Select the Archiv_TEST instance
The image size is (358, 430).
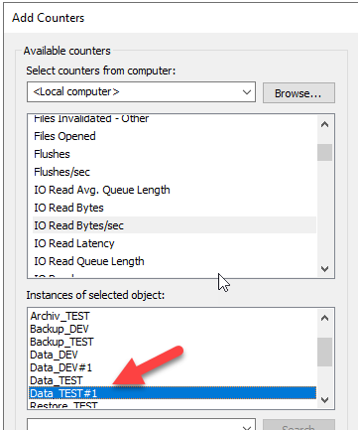(x=60, y=316)
